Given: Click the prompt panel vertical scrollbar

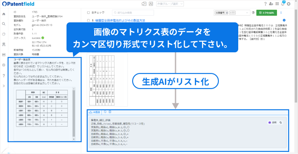Looking at the screenshot, I should click(x=74, y=113).
